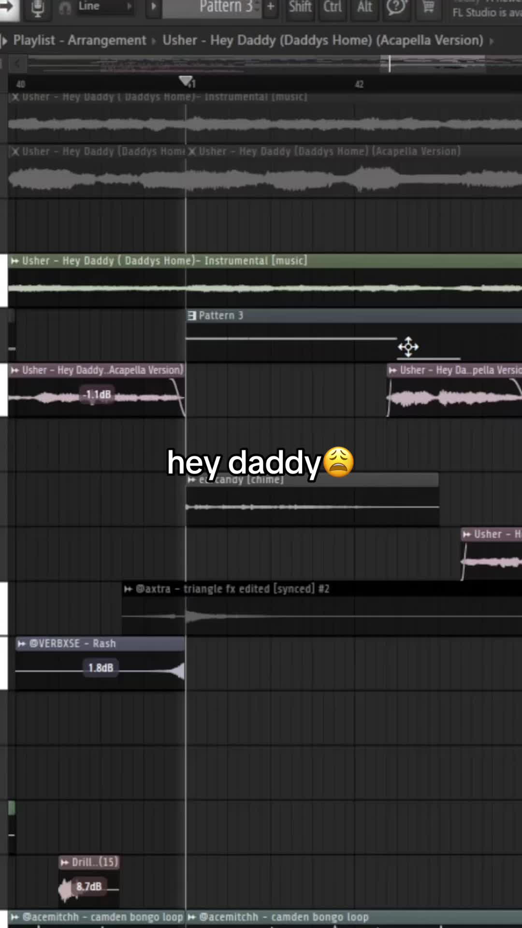Screen dimensions: 522x928
Task: Select Playlist - Arrangement breadcrumb
Action: (79, 41)
